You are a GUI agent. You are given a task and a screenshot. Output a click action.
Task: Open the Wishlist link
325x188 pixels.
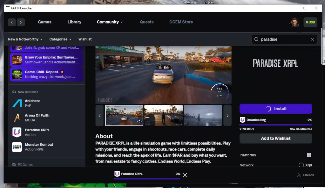[x=85, y=39]
